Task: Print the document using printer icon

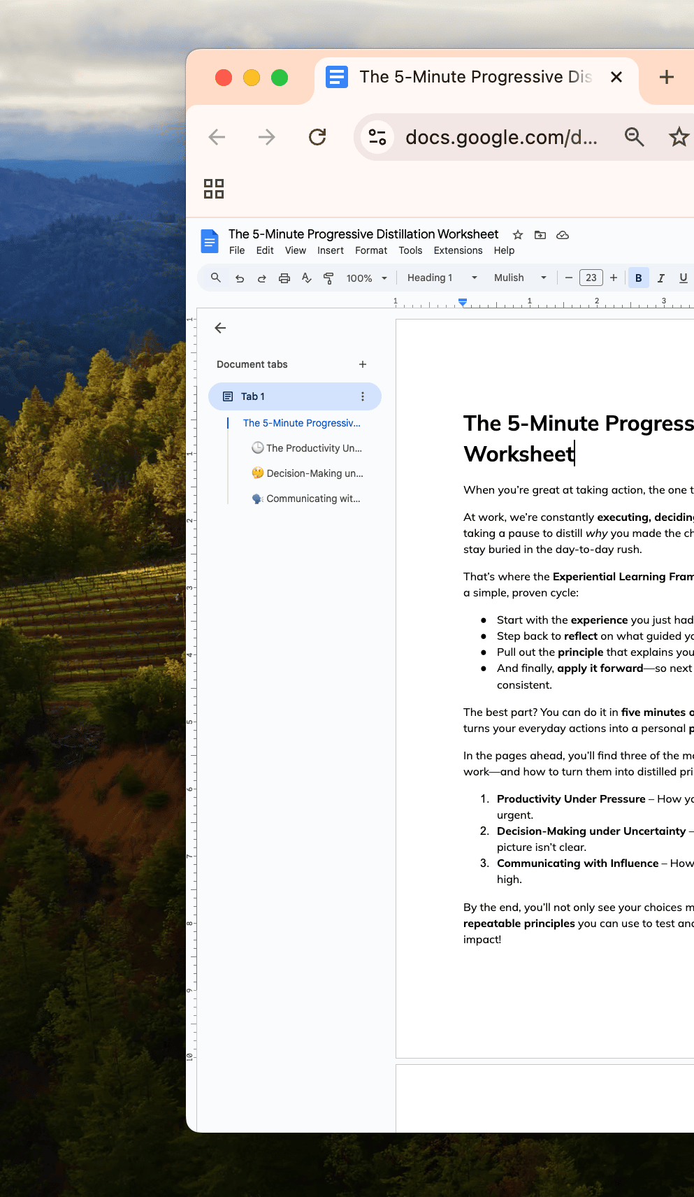Action: (x=284, y=278)
